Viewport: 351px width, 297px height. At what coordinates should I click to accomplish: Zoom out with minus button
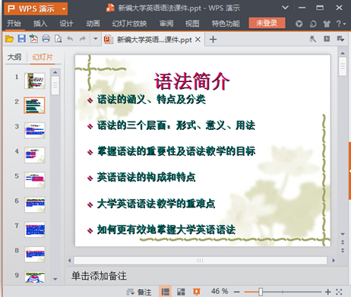point(237,292)
